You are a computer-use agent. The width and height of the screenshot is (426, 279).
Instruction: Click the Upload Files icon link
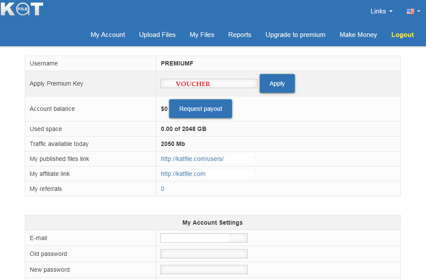[x=157, y=35]
